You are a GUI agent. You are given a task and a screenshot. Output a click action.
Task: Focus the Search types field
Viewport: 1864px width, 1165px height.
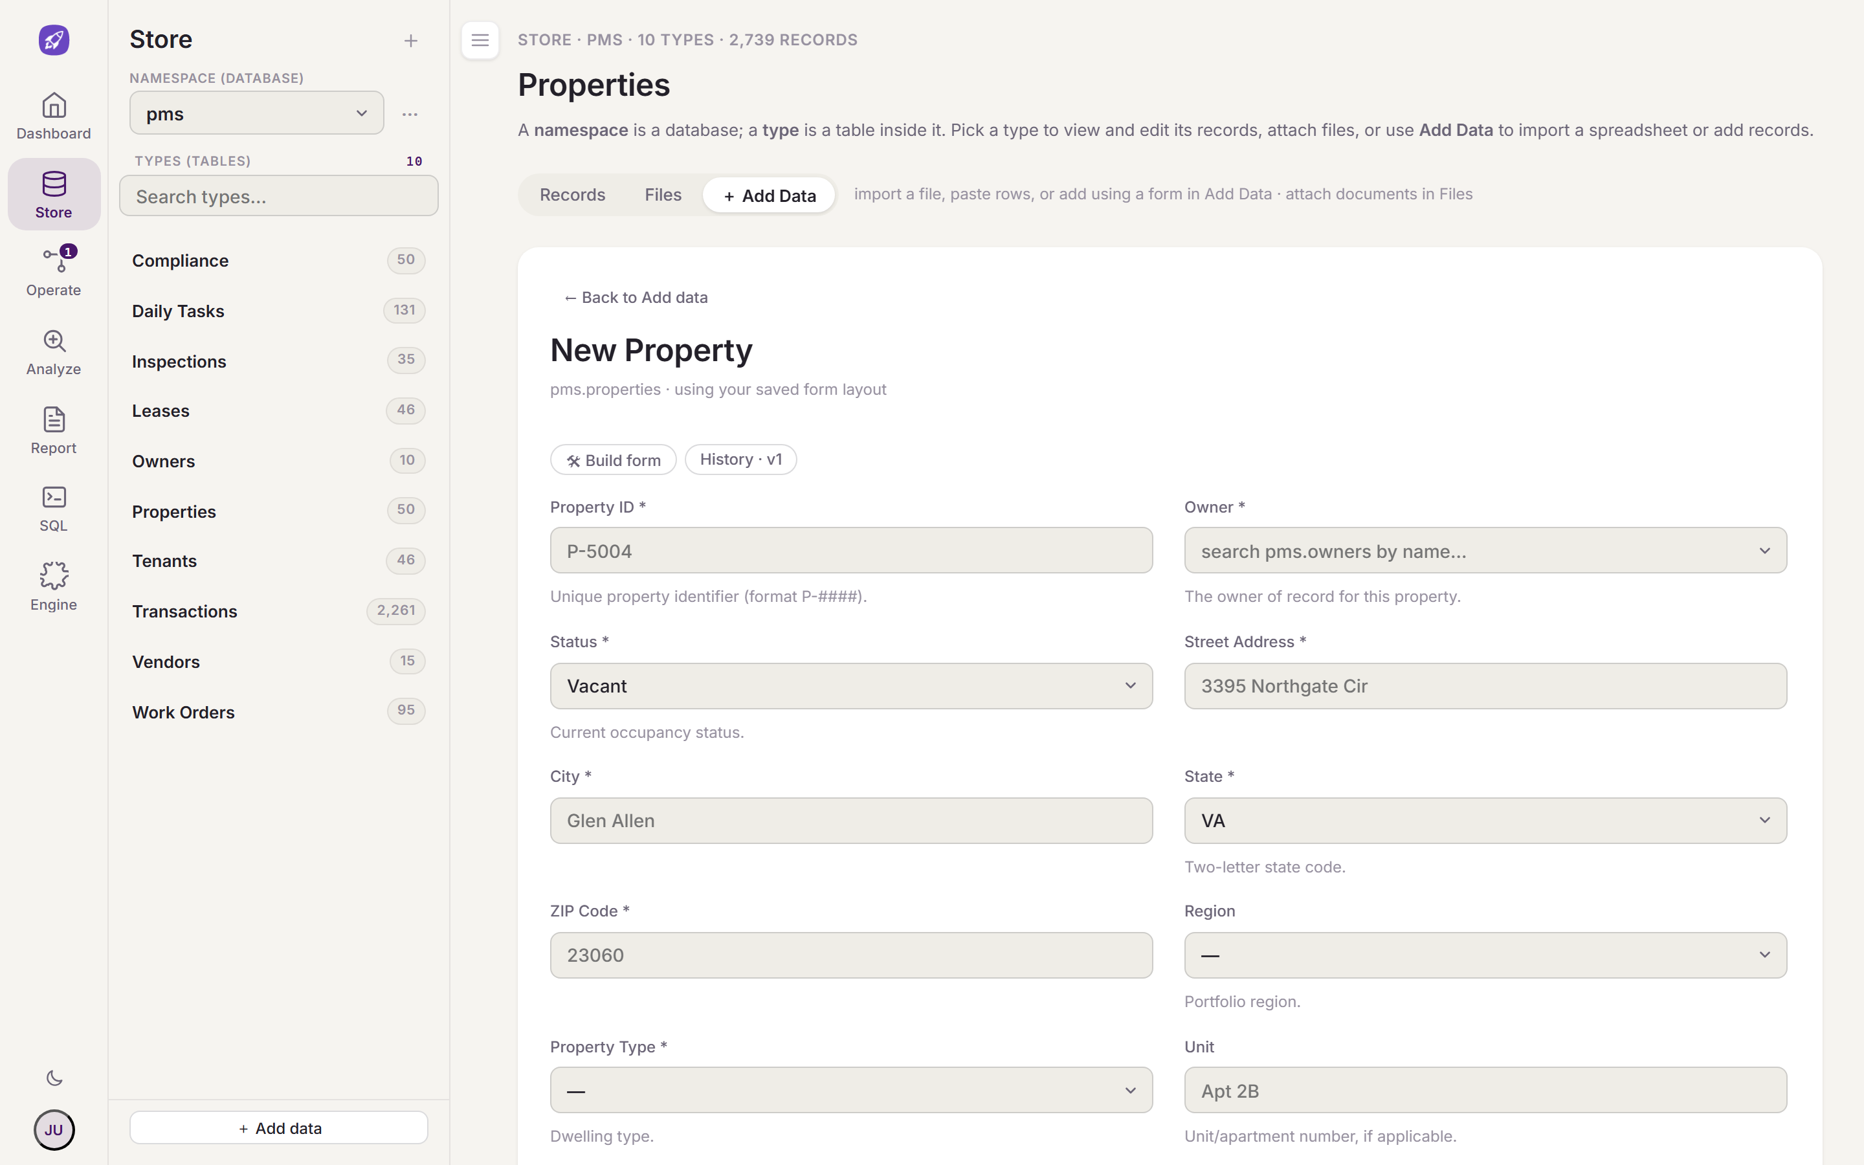click(279, 197)
